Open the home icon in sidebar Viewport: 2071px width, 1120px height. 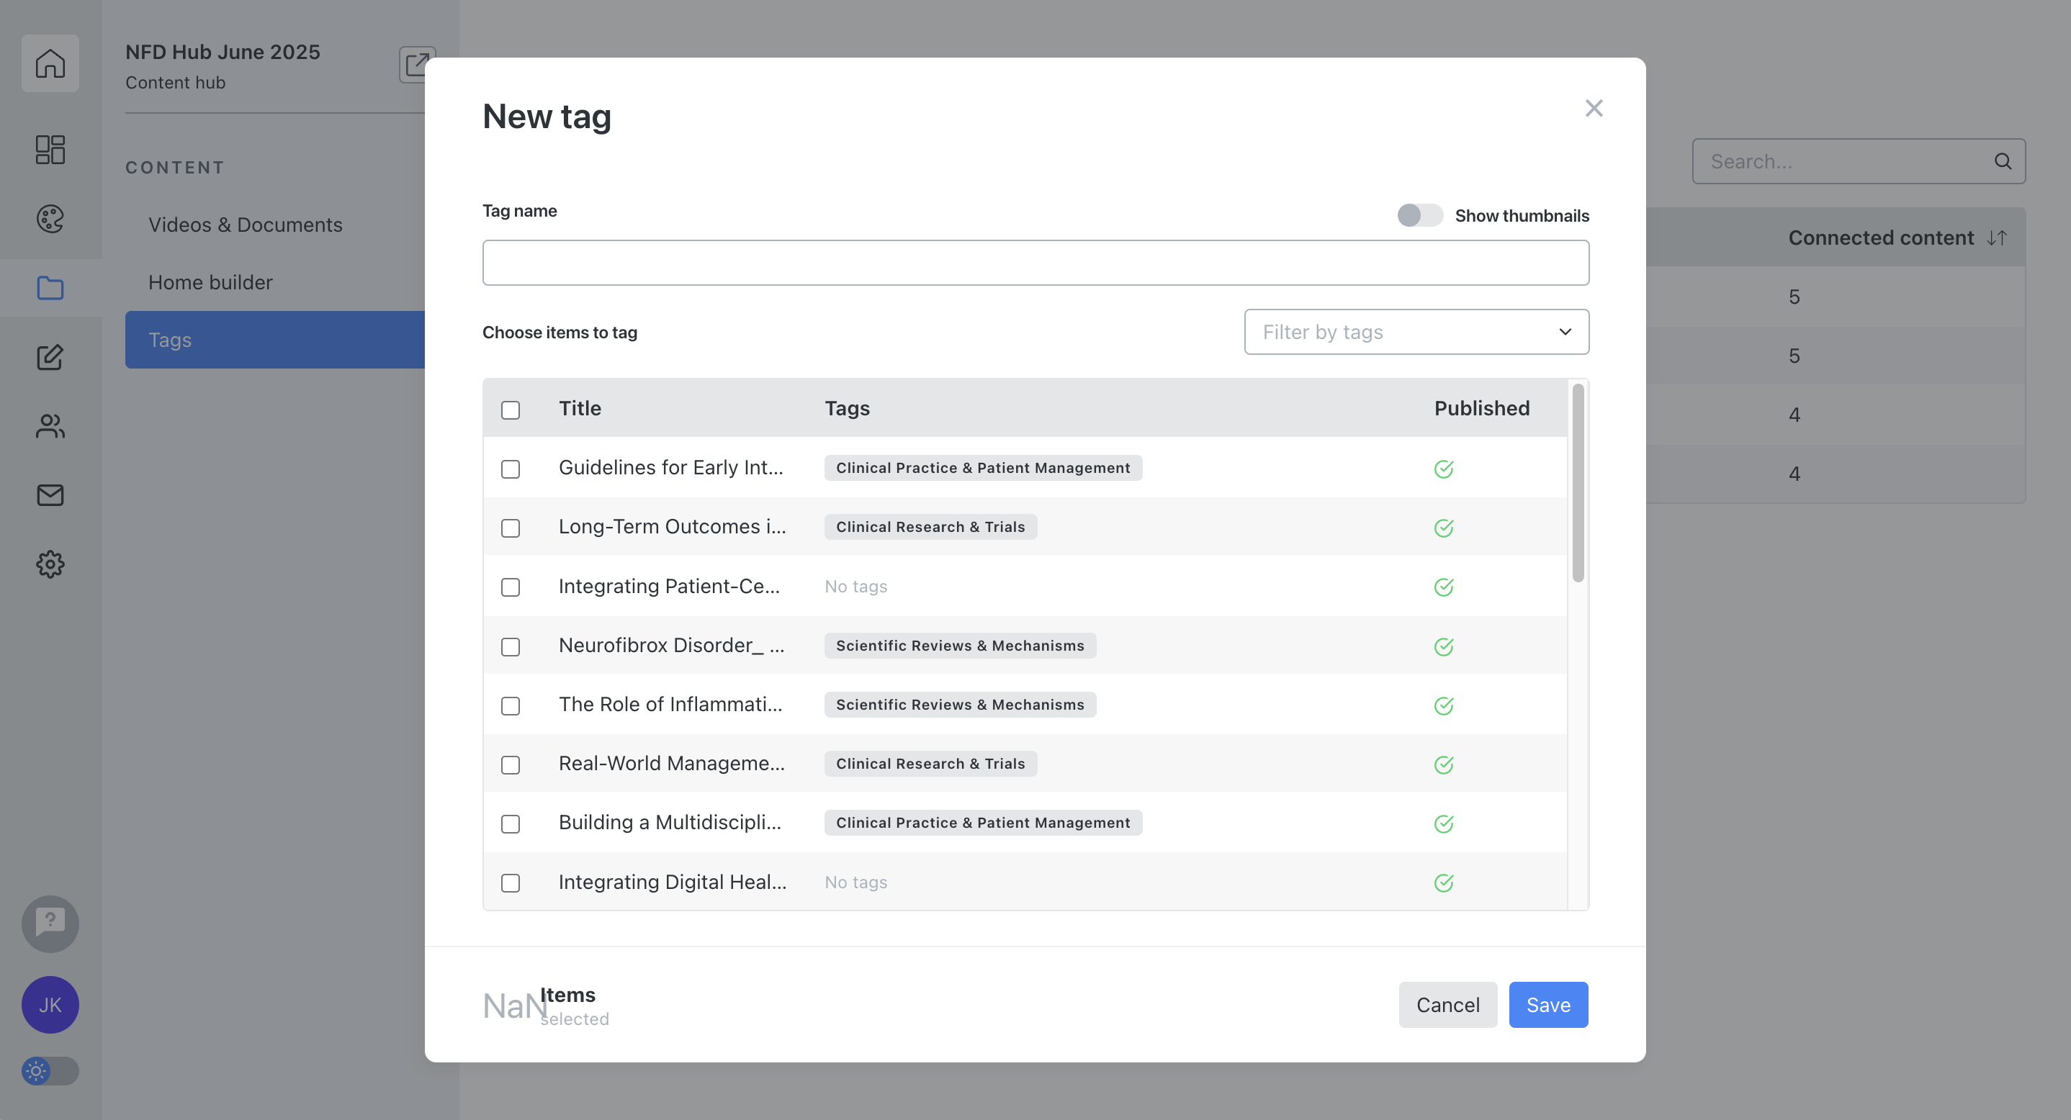click(50, 63)
